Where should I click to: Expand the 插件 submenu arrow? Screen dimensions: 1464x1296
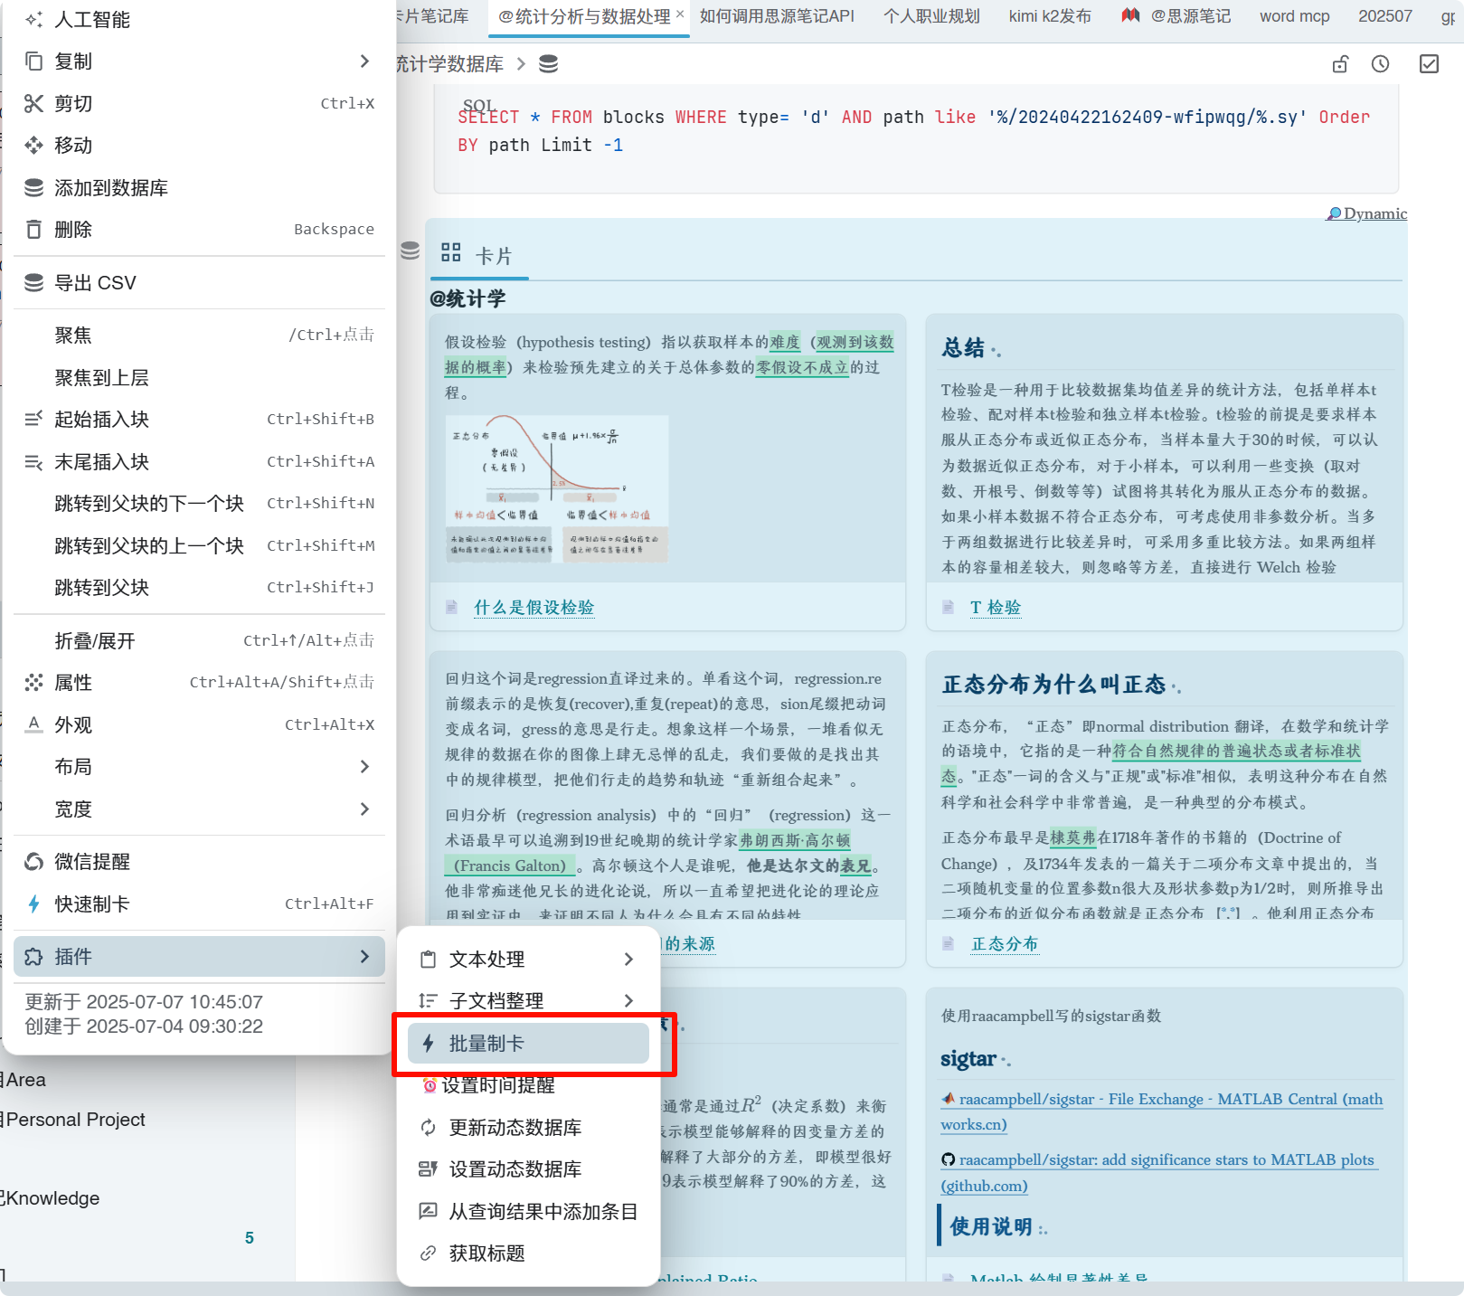(x=364, y=956)
